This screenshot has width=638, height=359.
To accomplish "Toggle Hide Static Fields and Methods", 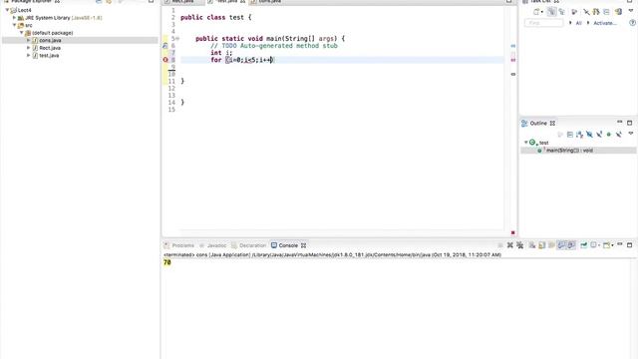I will (x=599, y=134).
